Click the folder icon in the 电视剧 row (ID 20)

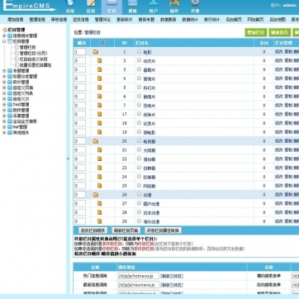(x=96, y=141)
